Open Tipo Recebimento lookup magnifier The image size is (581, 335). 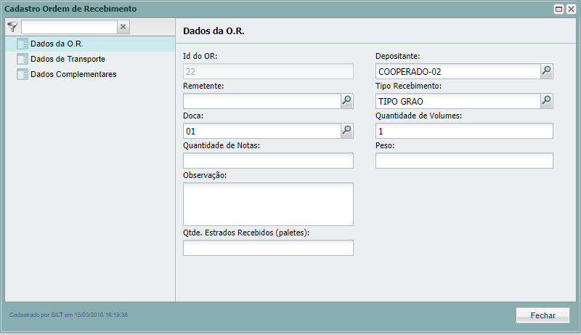point(547,101)
